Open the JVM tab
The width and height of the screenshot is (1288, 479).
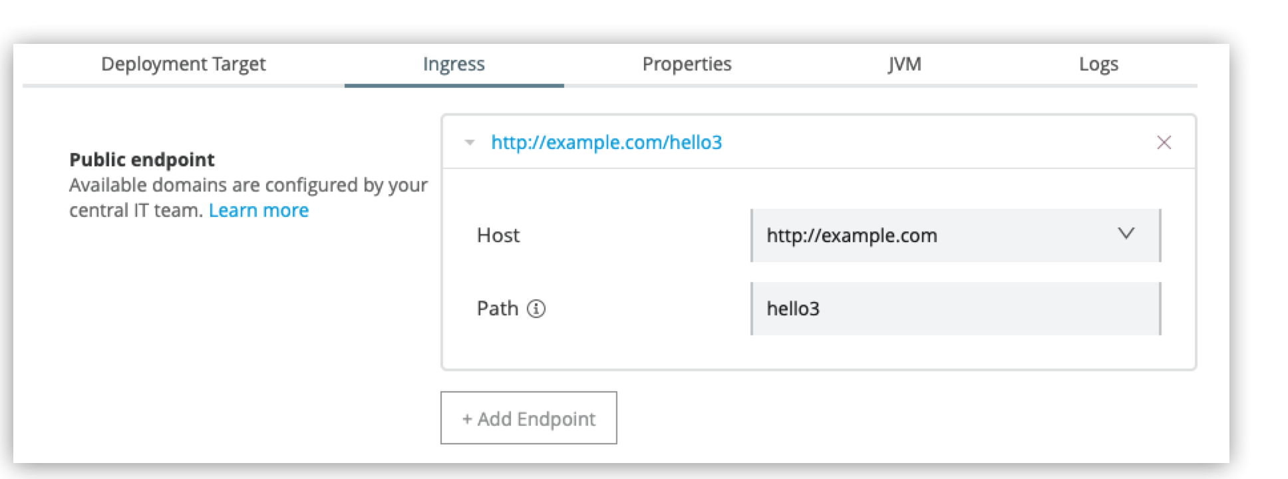pyautogui.click(x=903, y=64)
